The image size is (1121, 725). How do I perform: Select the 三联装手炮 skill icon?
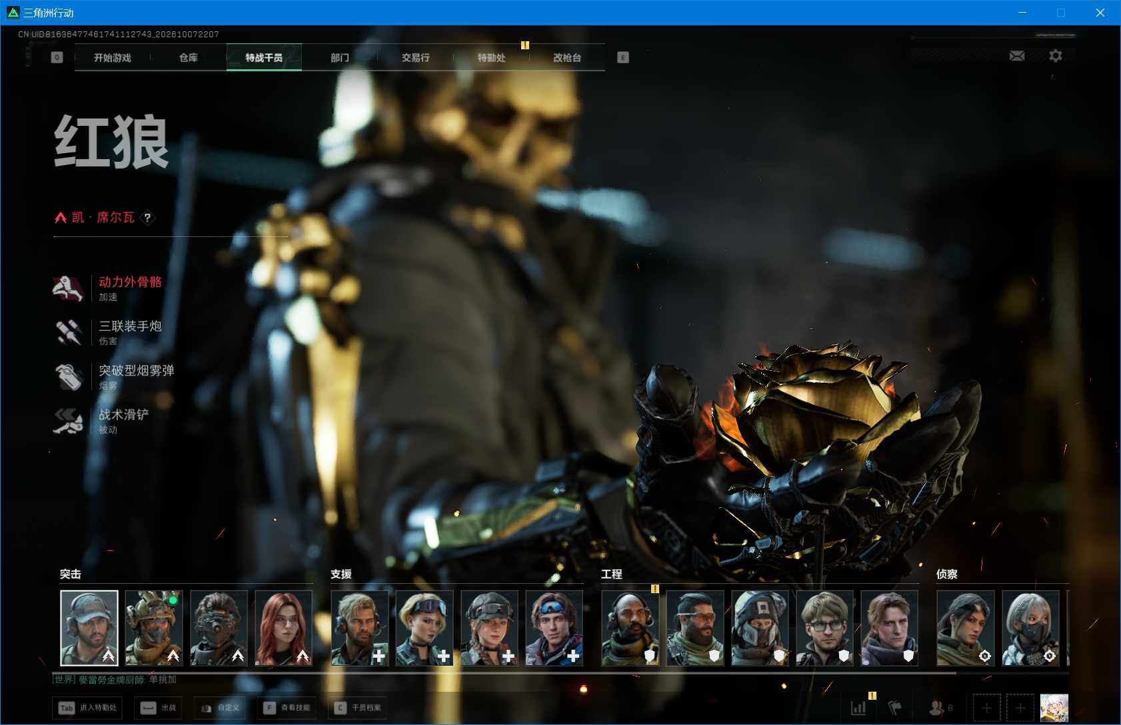68,332
